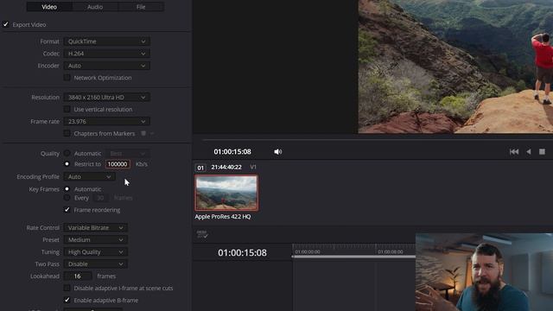Click the video preview in the viewer
This screenshot has height=311, width=553.
[x=455, y=67]
